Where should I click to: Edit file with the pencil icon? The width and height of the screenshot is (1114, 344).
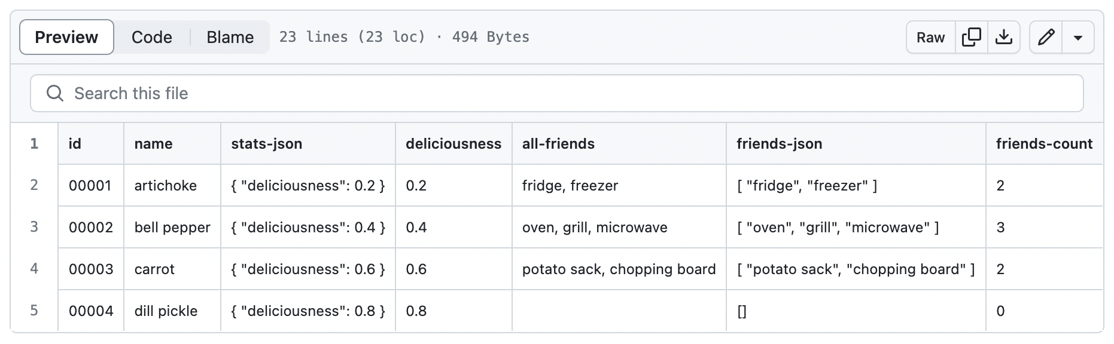[x=1046, y=37]
